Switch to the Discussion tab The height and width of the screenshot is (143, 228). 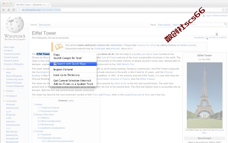(45, 25)
